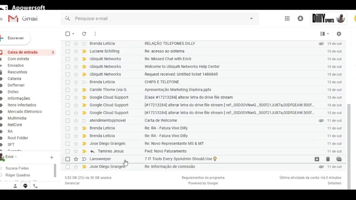
Task: Click the Gmail logo
Action: coord(23,19)
